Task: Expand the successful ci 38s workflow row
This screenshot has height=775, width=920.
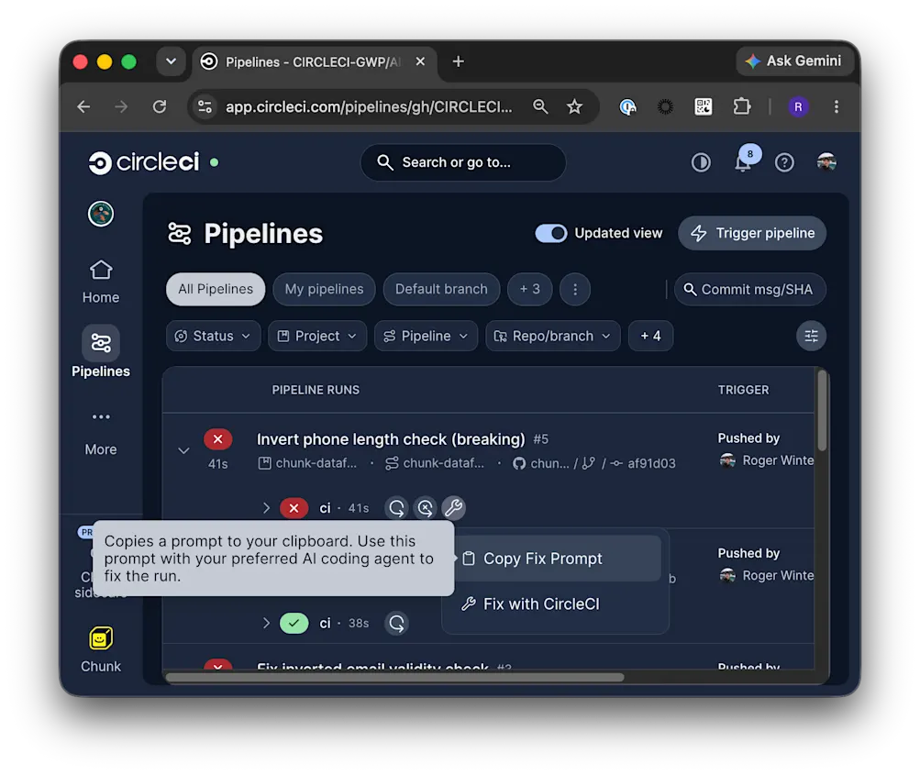Action: [x=266, y=623]
